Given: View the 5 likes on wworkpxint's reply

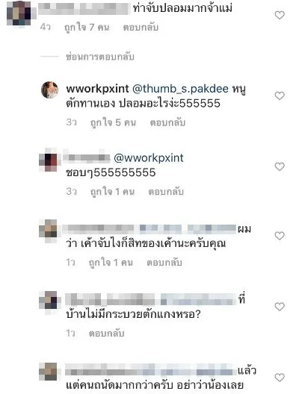Looking at the screenshot, I should [x=113, y=122].
